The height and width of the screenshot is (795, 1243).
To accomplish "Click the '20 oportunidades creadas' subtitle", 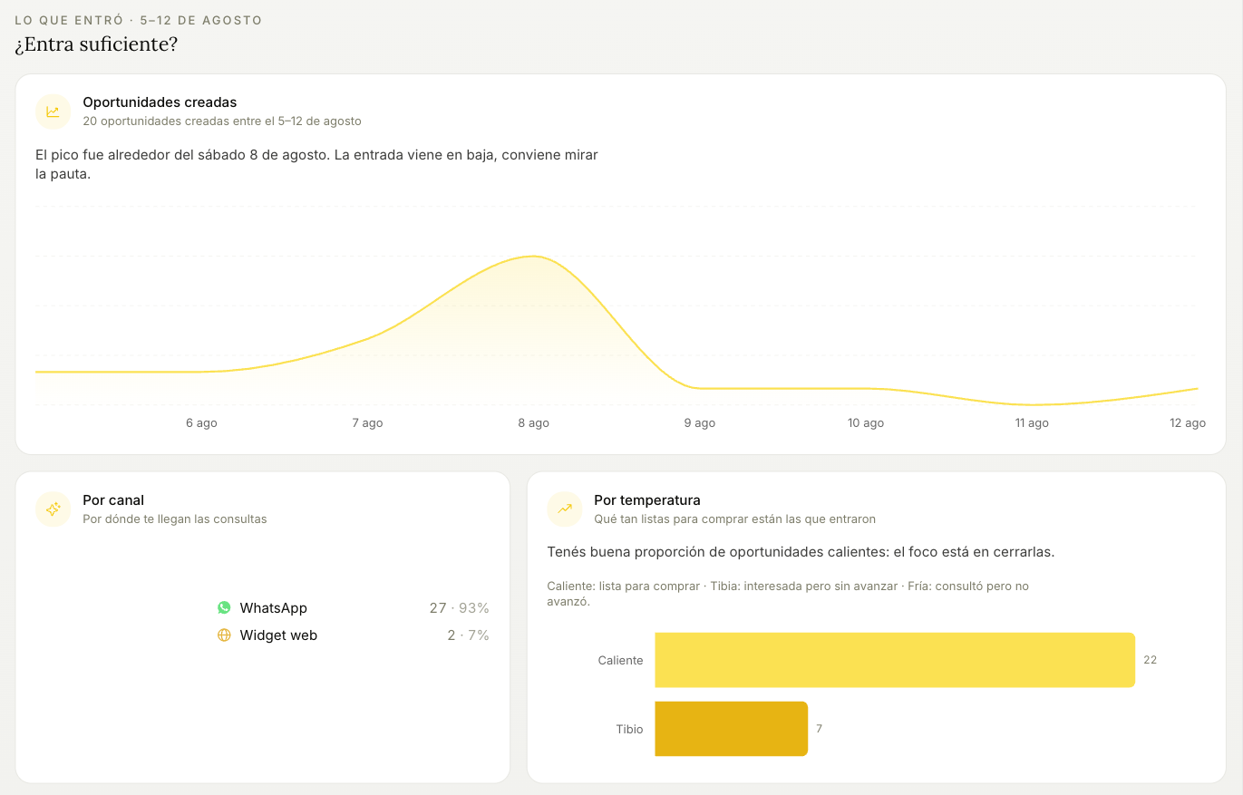I will click(222, 121).
